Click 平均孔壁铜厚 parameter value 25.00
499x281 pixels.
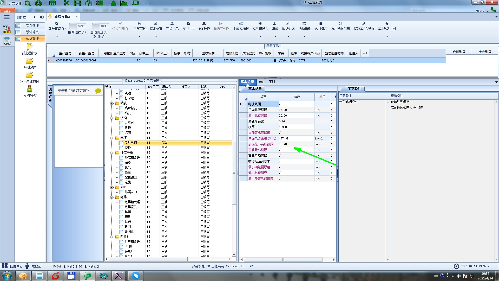pyautogui.click(x=296, y=110)
